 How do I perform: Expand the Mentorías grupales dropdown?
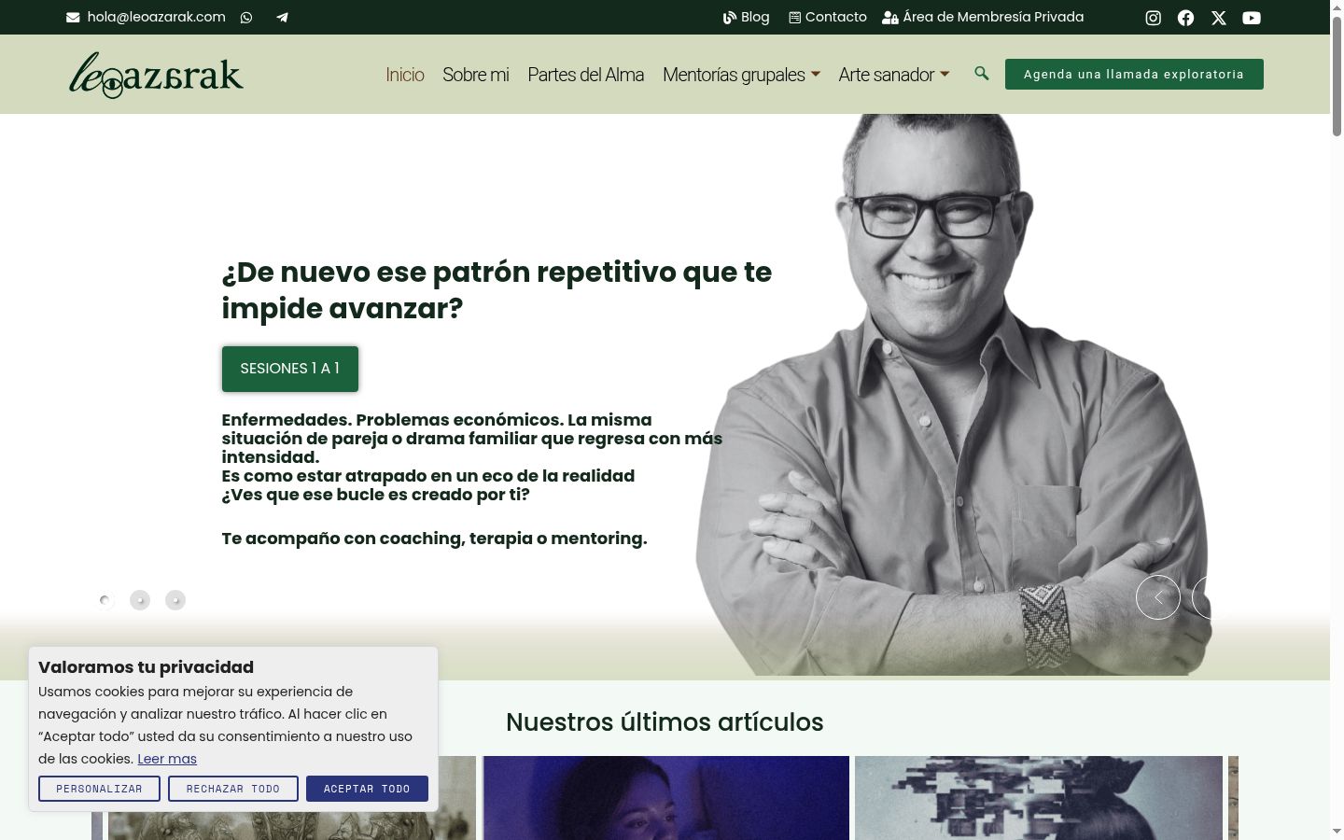[741, 75]
